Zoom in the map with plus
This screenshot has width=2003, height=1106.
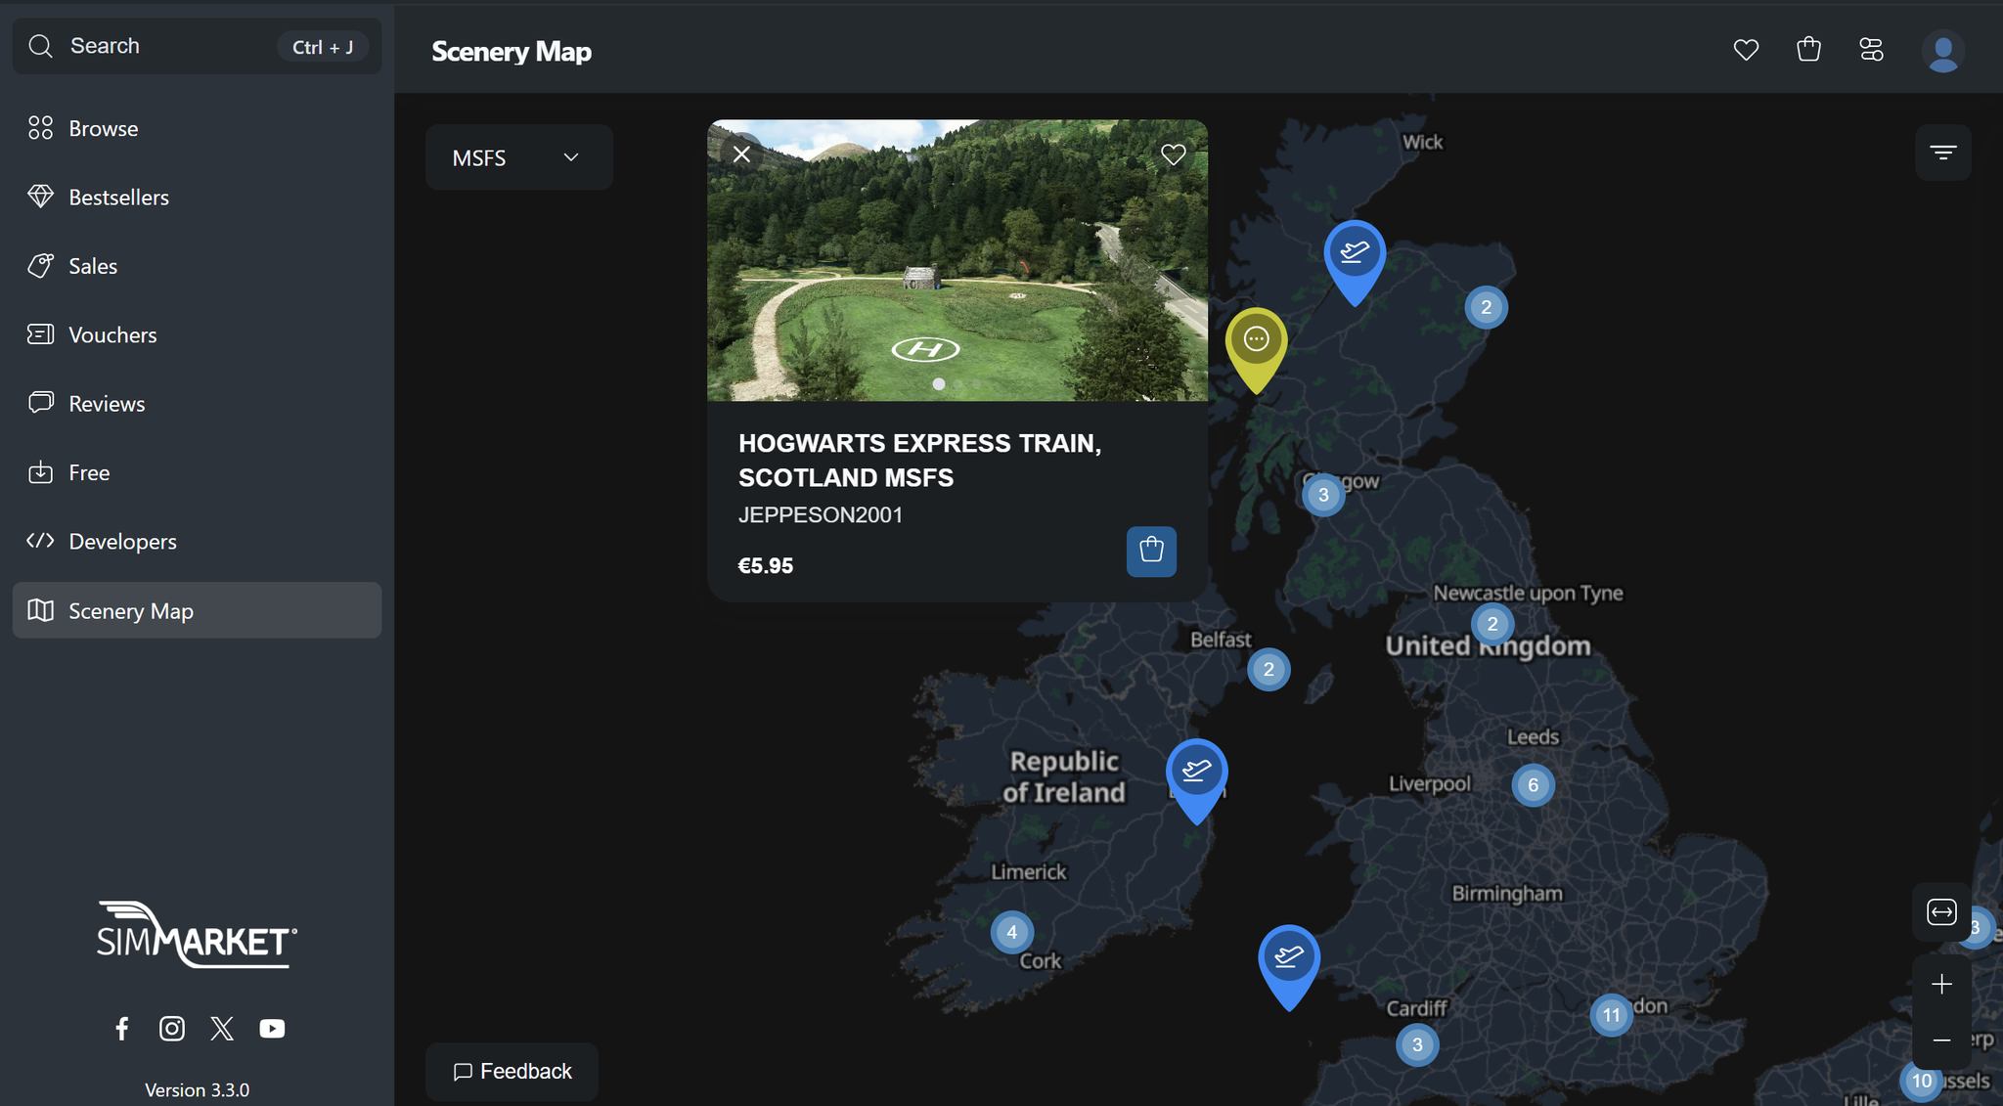click(1941, 984)
